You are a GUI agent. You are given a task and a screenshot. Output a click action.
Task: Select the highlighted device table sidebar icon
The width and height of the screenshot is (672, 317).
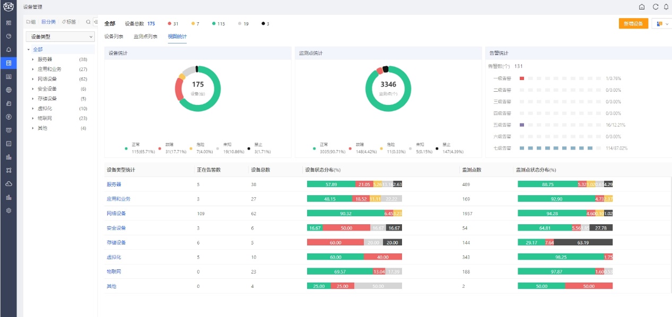tap(8, 63)
